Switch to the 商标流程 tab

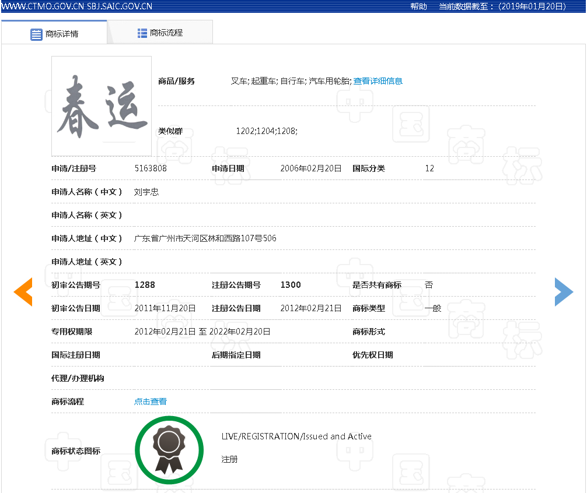tap(160, 33)
